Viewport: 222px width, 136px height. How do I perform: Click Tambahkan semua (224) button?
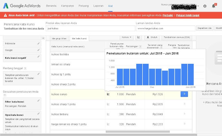click(x=177, y=37)
